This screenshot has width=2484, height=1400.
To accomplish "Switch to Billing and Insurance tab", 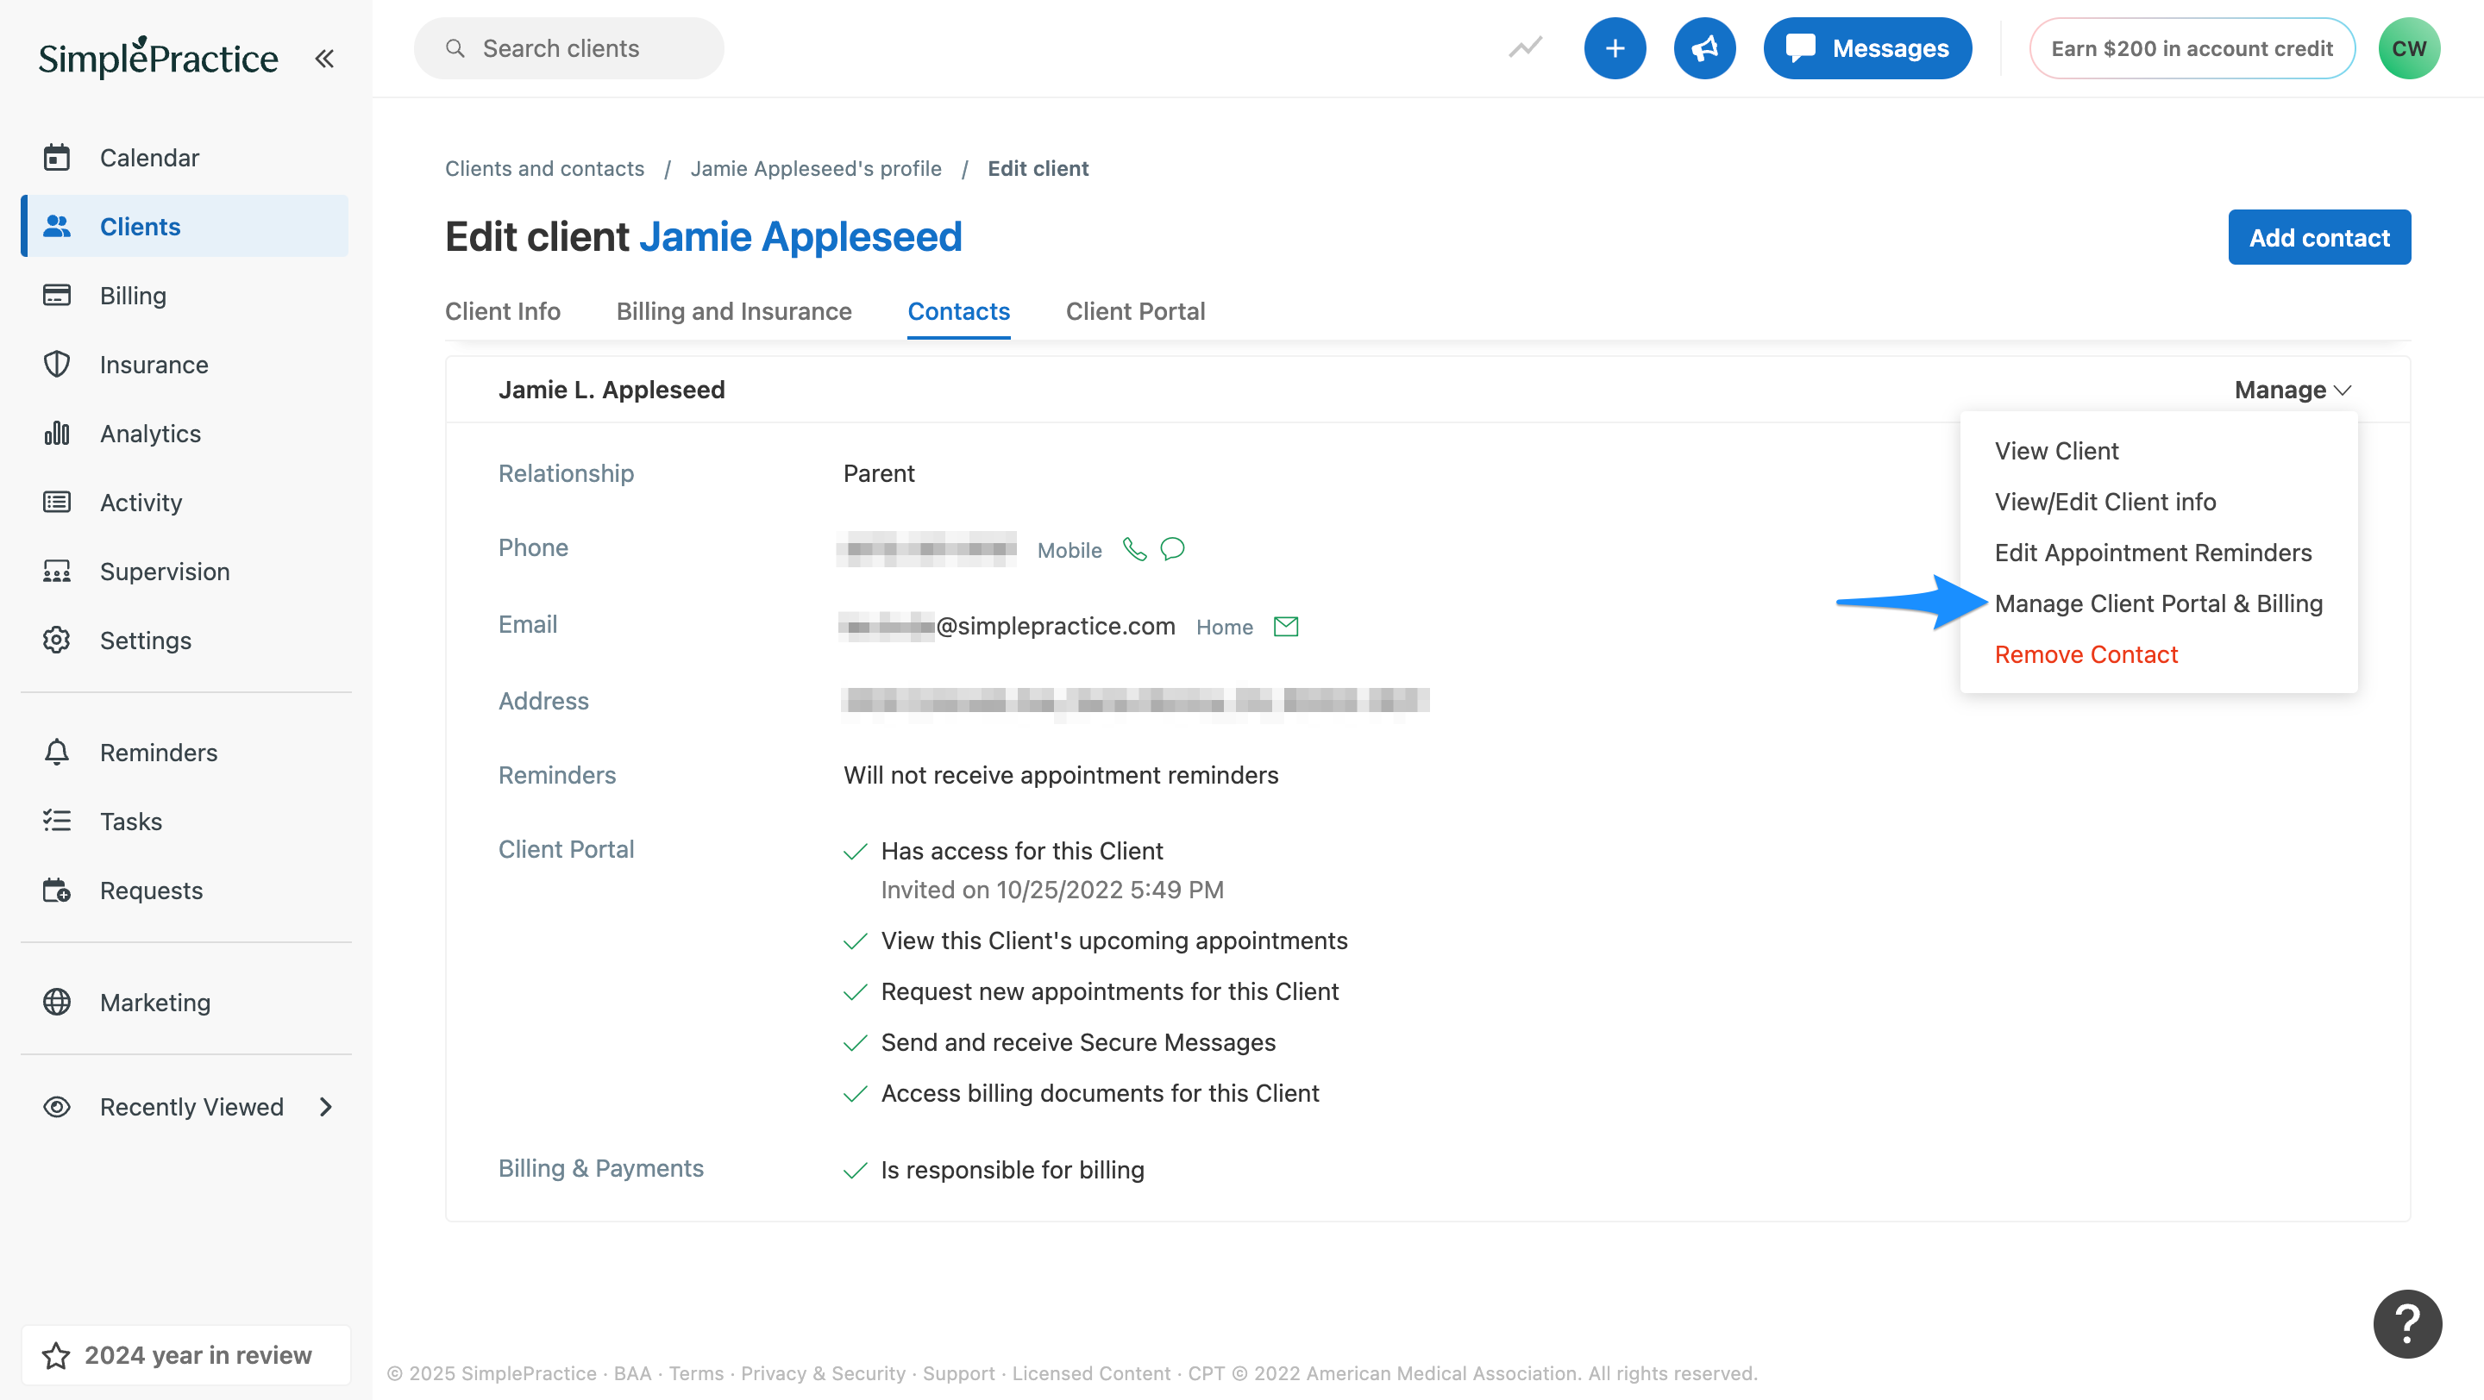I will (734, 311).
